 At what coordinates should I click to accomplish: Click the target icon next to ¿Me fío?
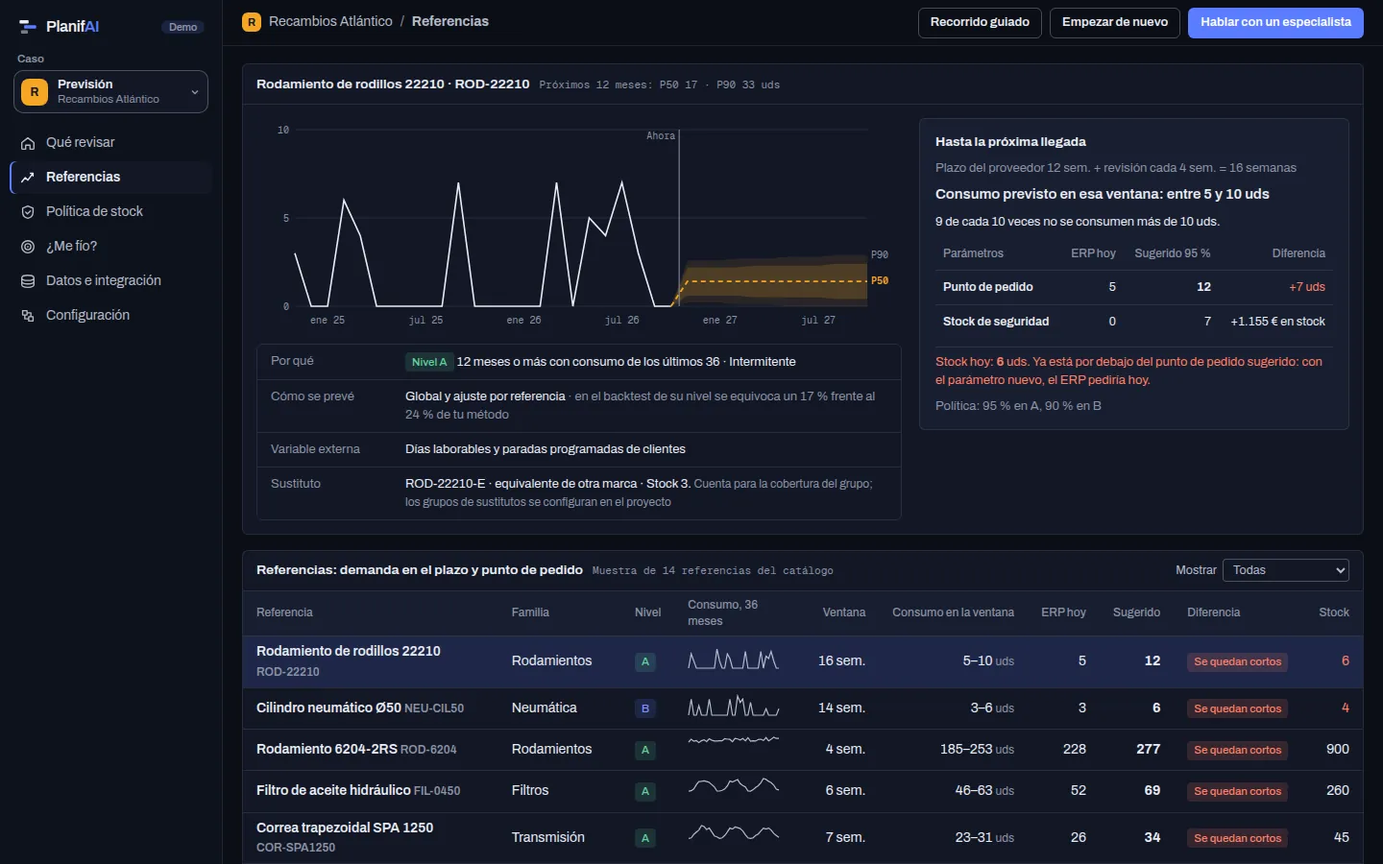point(28,247)
